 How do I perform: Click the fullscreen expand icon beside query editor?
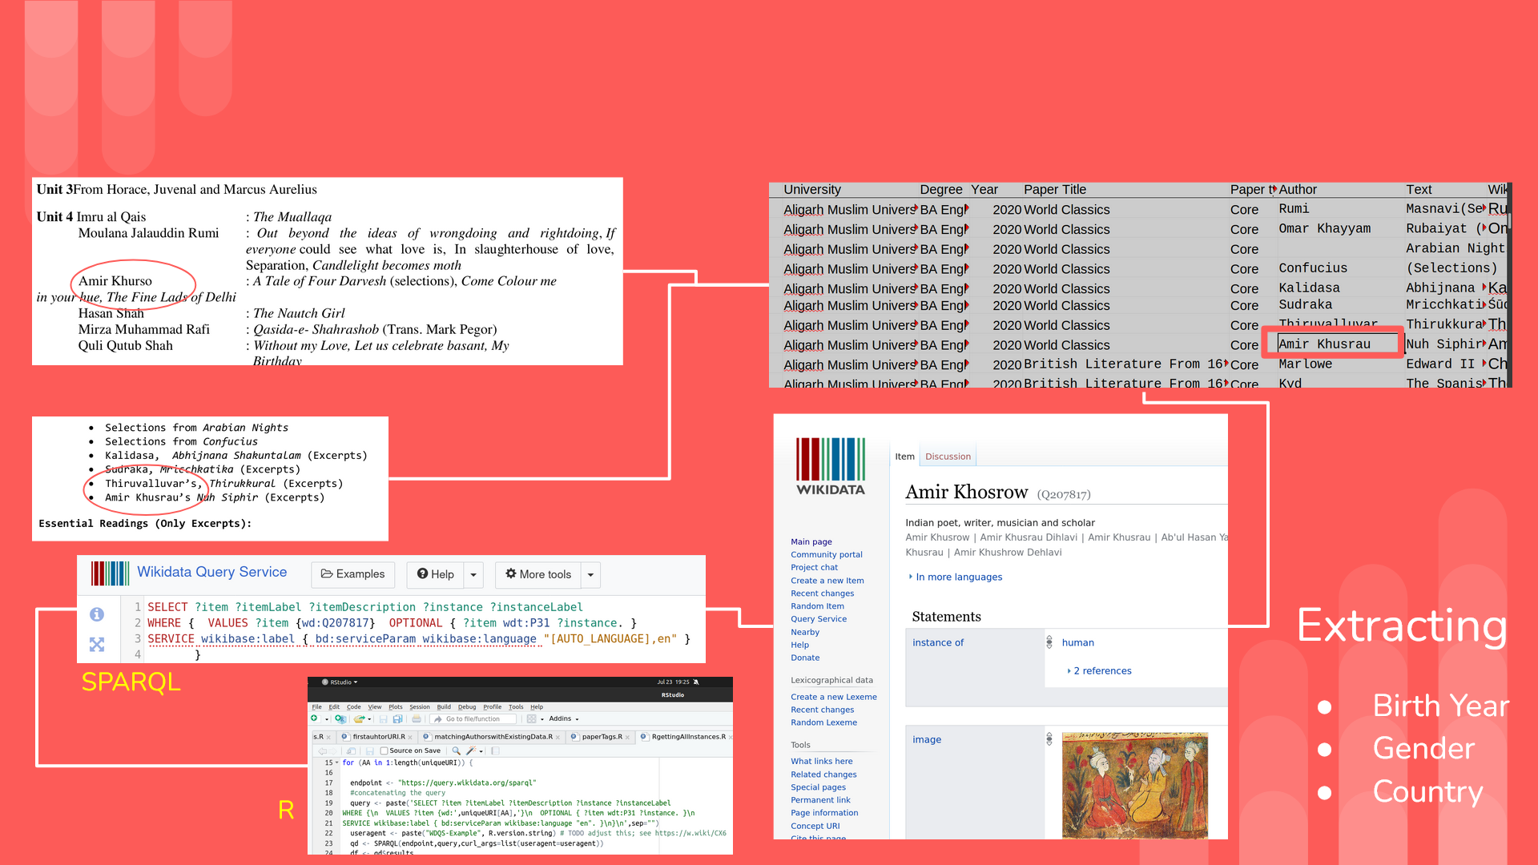coord(97,644)
